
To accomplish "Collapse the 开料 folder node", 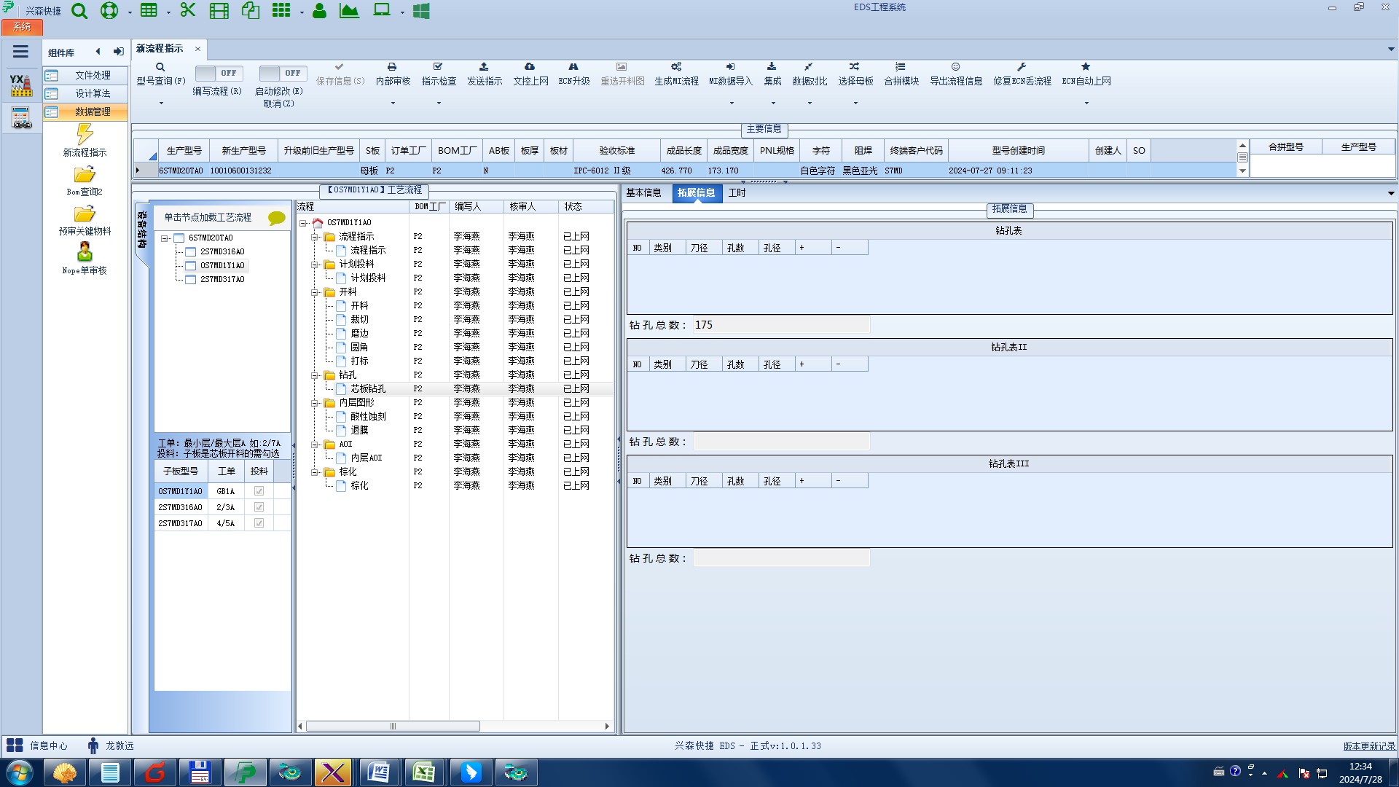I will [316, 292].
